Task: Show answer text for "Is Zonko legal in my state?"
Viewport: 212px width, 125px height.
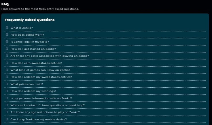Action: point(30,42)
